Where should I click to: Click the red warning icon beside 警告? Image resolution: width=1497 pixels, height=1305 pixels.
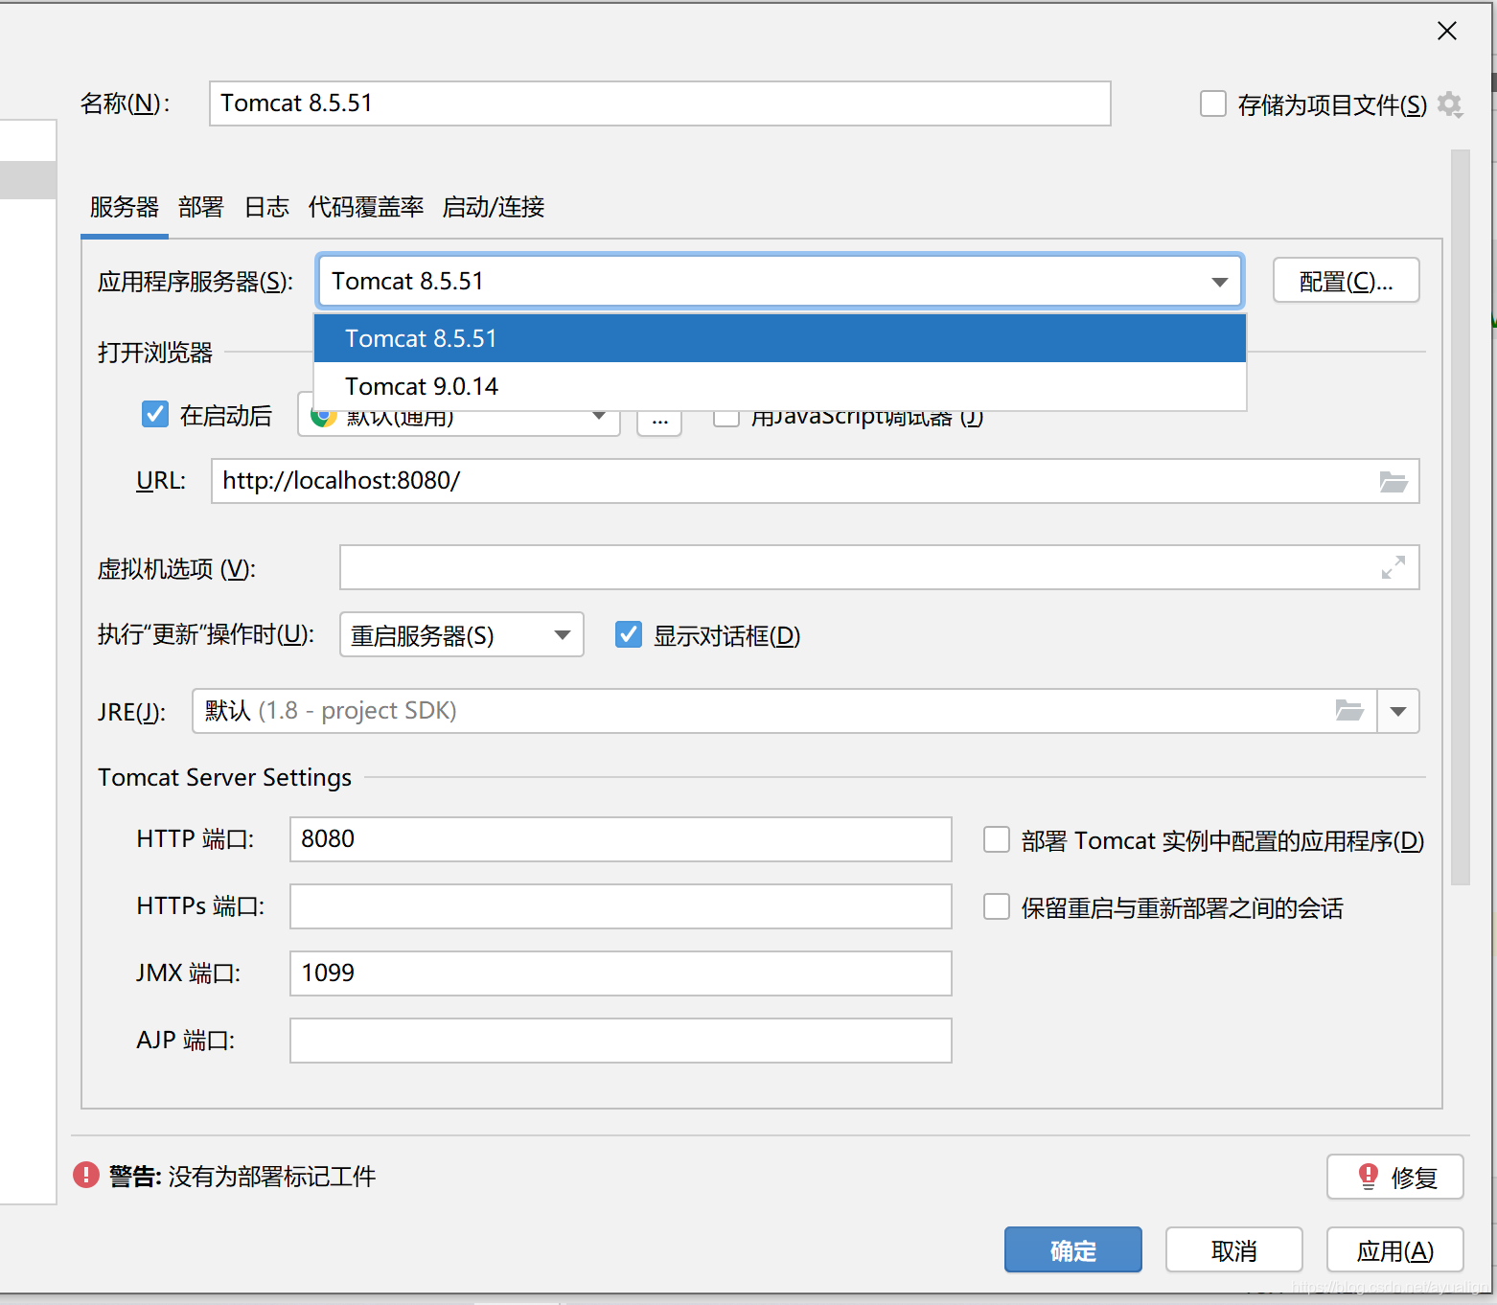(x=86, y=1175)
